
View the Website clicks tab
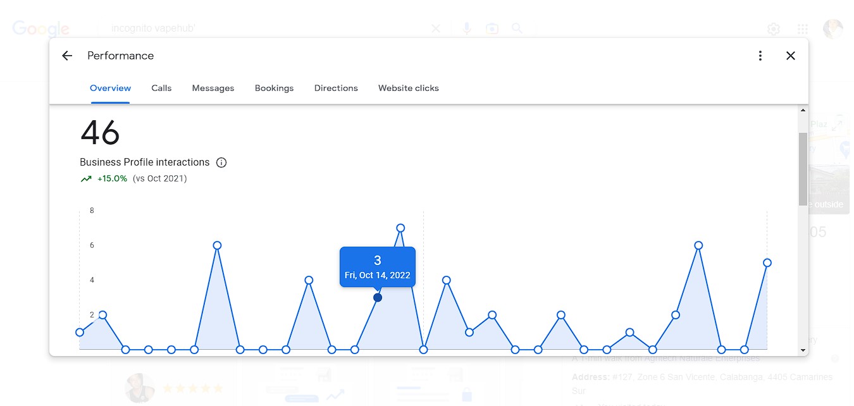[x=408, y=88]
